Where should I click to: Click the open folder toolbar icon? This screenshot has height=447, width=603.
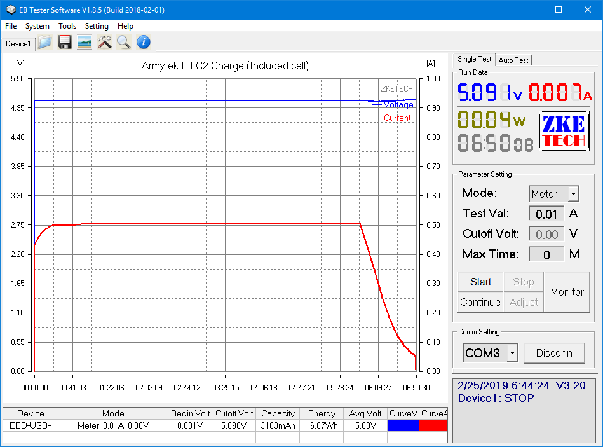click(45, 42)
